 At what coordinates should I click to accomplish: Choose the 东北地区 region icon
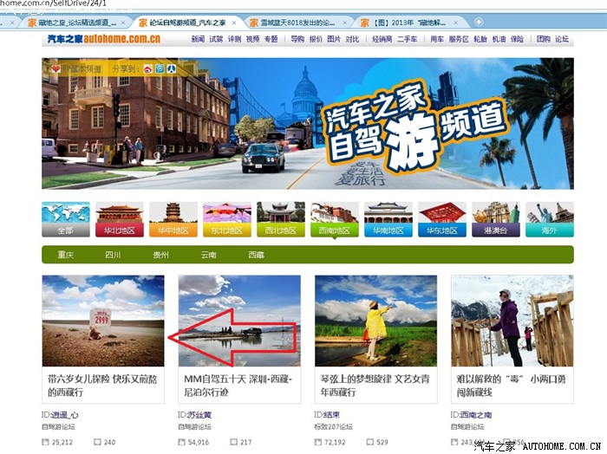point(226,219)
